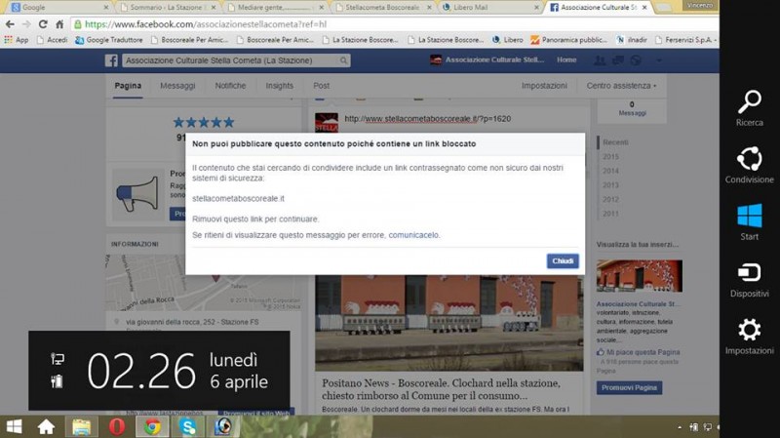Open the Impostazioni charm
Screen dimensions: 780x438
tap(749, 337)
